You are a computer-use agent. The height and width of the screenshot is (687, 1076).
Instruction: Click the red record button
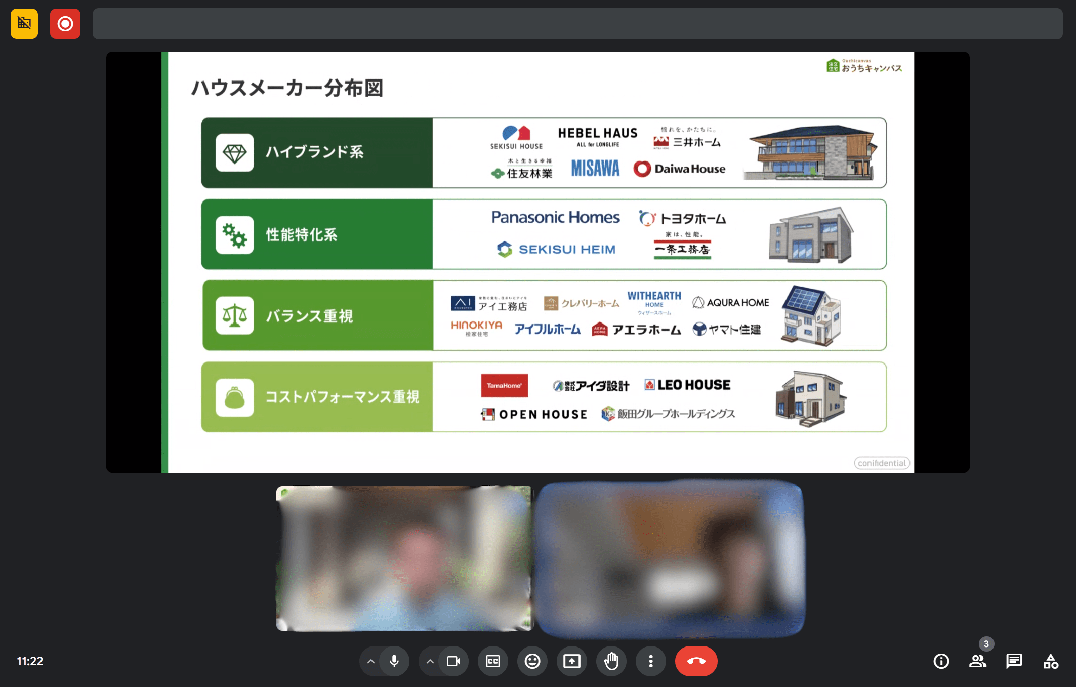[x=65, y=24]
